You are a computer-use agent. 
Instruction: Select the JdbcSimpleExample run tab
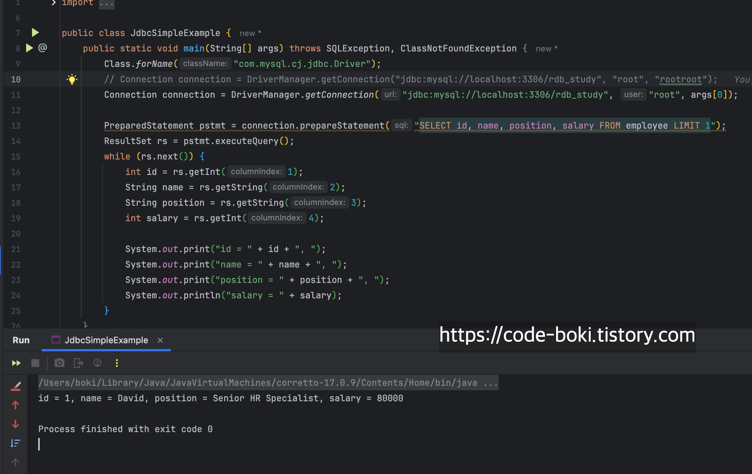pos(106,340)
